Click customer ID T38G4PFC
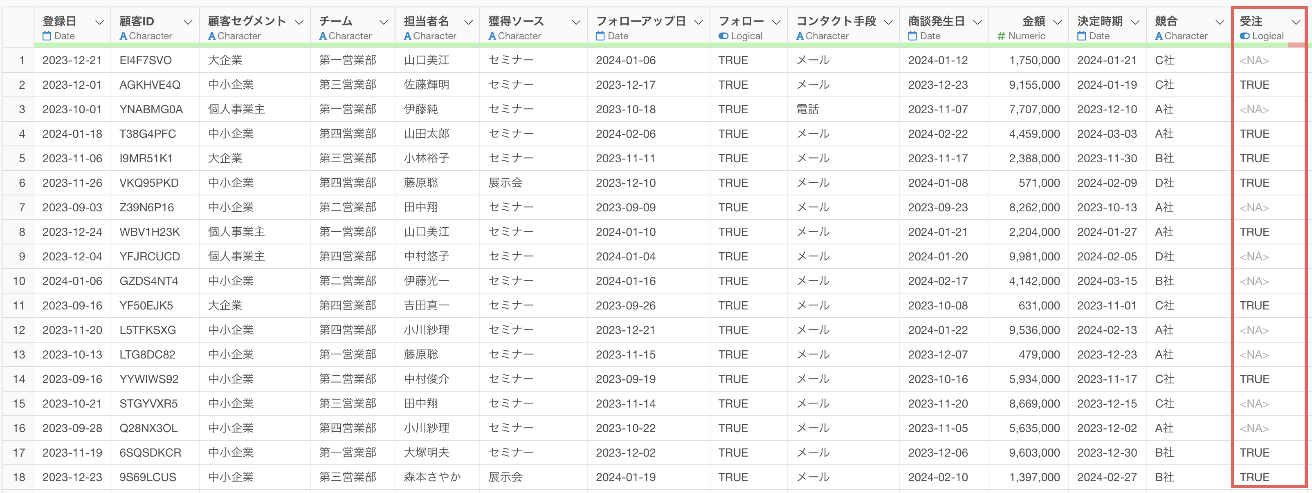 tap(148, 134)
